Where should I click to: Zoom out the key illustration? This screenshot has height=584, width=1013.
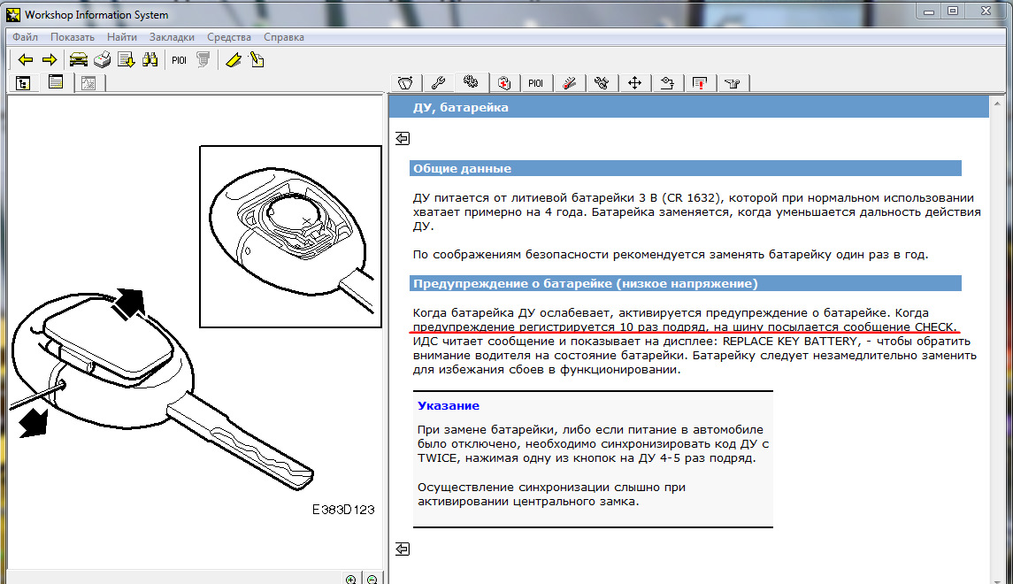point(372,579)
